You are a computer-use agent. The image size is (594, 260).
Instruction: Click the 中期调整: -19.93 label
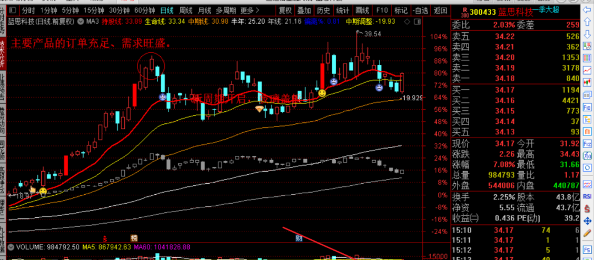coord(371,21)
